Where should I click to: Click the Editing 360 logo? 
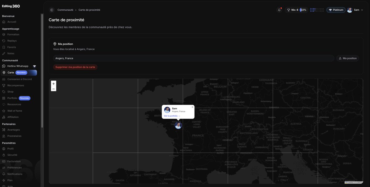(11, 6)
